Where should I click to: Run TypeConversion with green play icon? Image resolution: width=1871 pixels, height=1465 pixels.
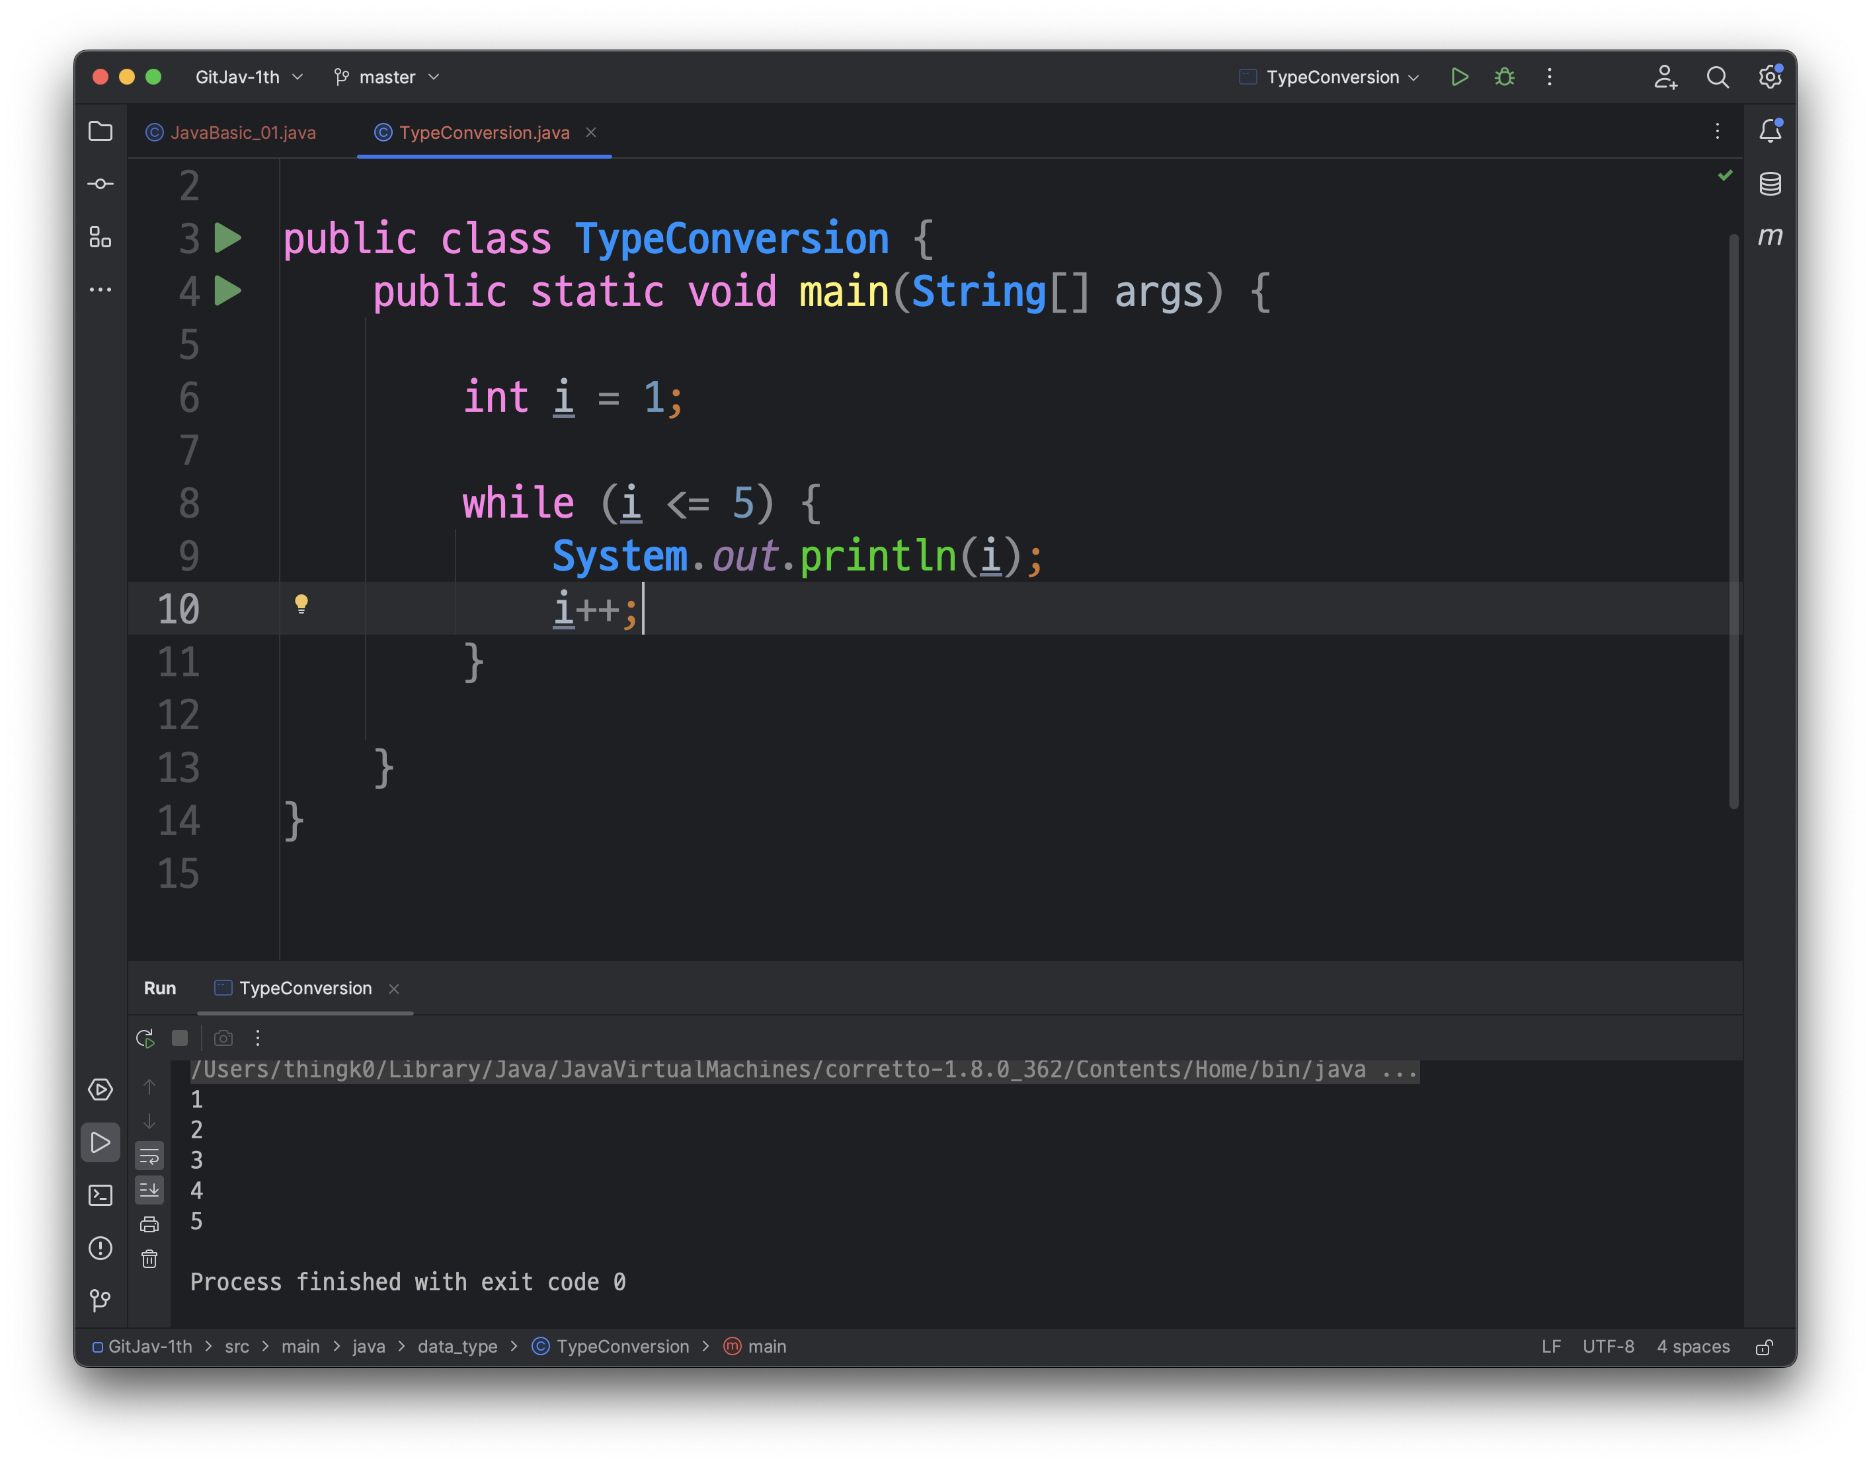(1459, 77)
